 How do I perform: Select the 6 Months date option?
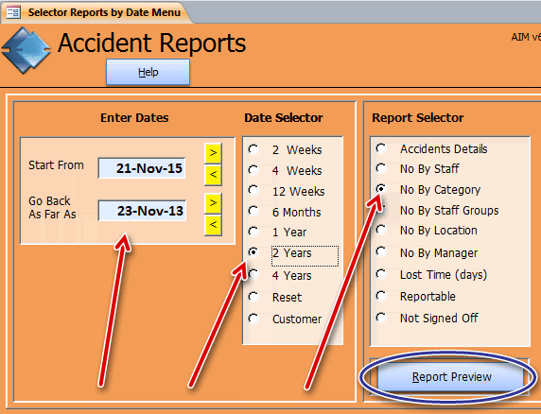[253, 211]
